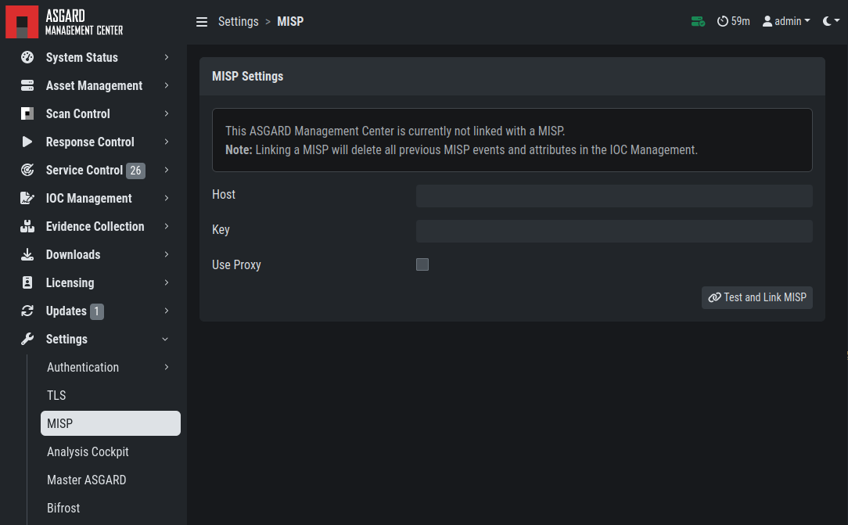The width and height of the screenshot is (848, 525).
Task: Open the admin dropdown caret
Action: (807, 21)
